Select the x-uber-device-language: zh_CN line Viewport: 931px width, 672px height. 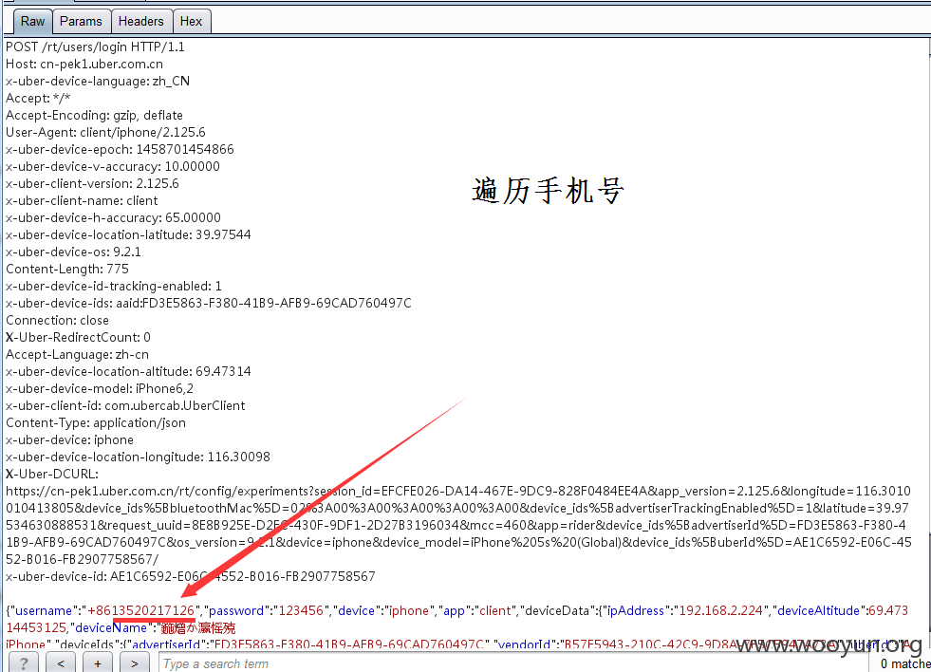98,82
